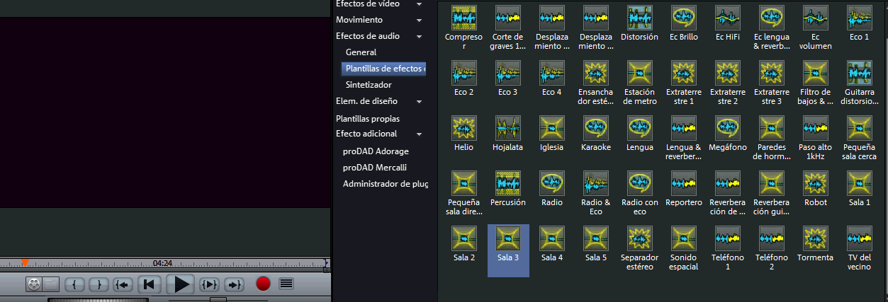This screenshot has height=302, width=888.
Task: Set range start with the { button
Action: (75, 284)
